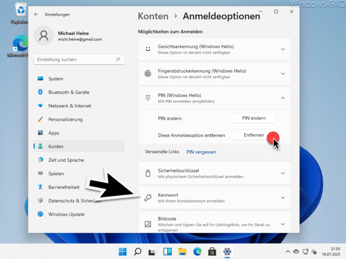Click the taskbar clock and date

tap(331, 251)
